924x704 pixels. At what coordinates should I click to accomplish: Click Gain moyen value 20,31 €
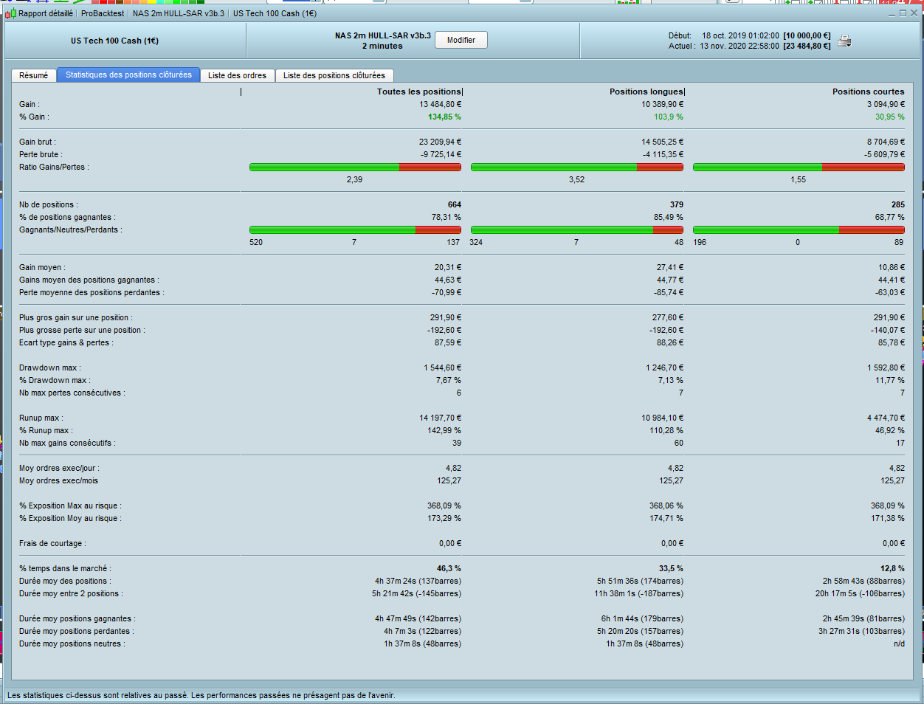point(448,267)
